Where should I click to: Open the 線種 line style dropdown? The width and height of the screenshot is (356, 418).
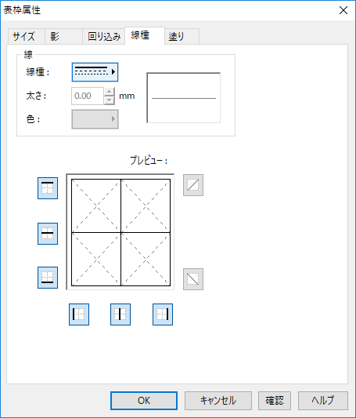pyautogui.click(x=95, y=72)
